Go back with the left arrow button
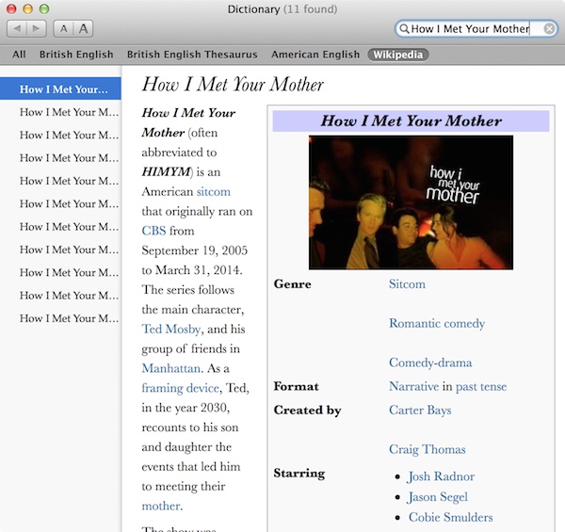Viewport: 565px width, 532px height. [17, 28]
